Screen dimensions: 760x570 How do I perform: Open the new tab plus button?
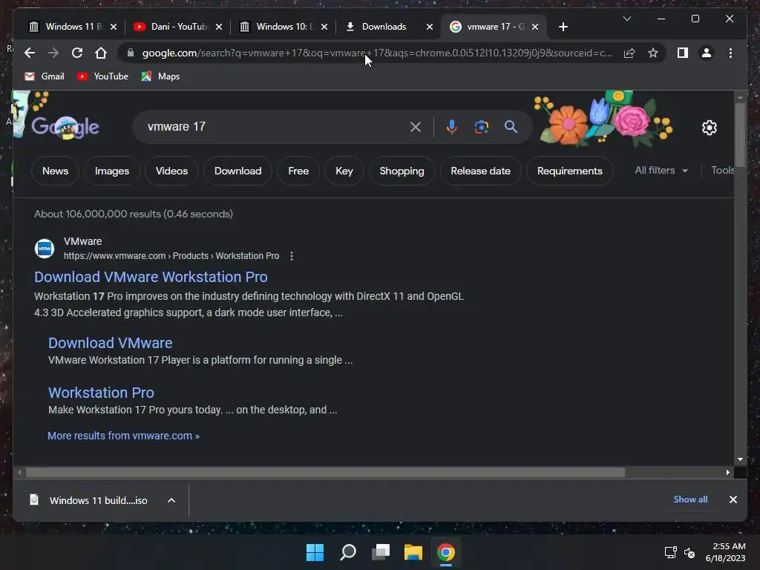point(563,27)
